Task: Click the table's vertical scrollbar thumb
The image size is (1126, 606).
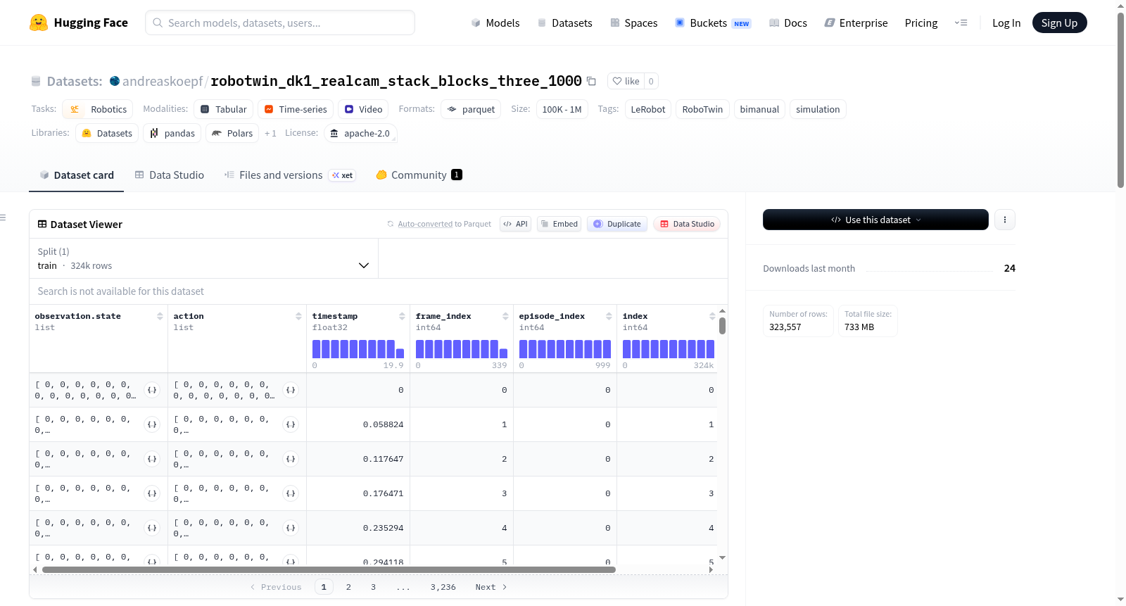Action: [722, 326]
